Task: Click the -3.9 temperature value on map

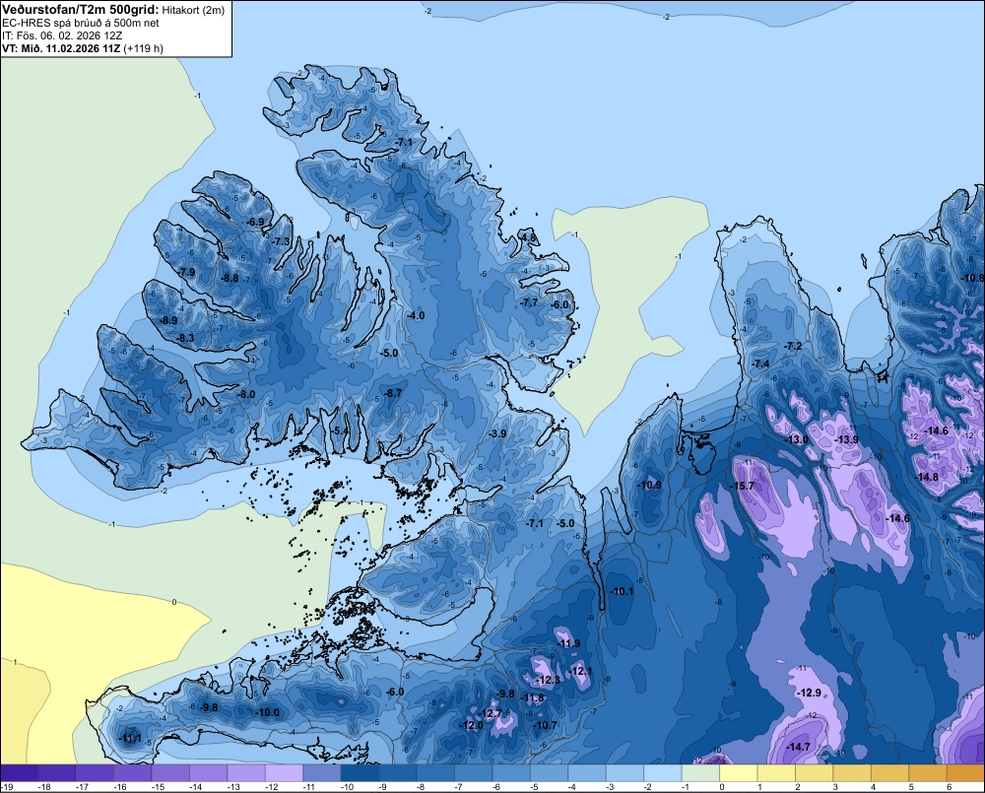Action: [497, 434]
